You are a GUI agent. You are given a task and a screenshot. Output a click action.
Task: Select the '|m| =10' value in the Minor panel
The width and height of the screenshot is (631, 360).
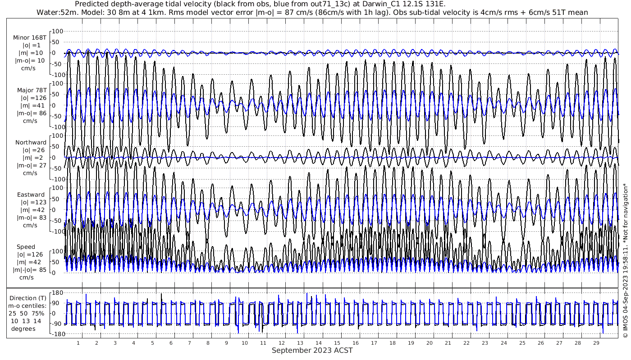tap(32, 53)
